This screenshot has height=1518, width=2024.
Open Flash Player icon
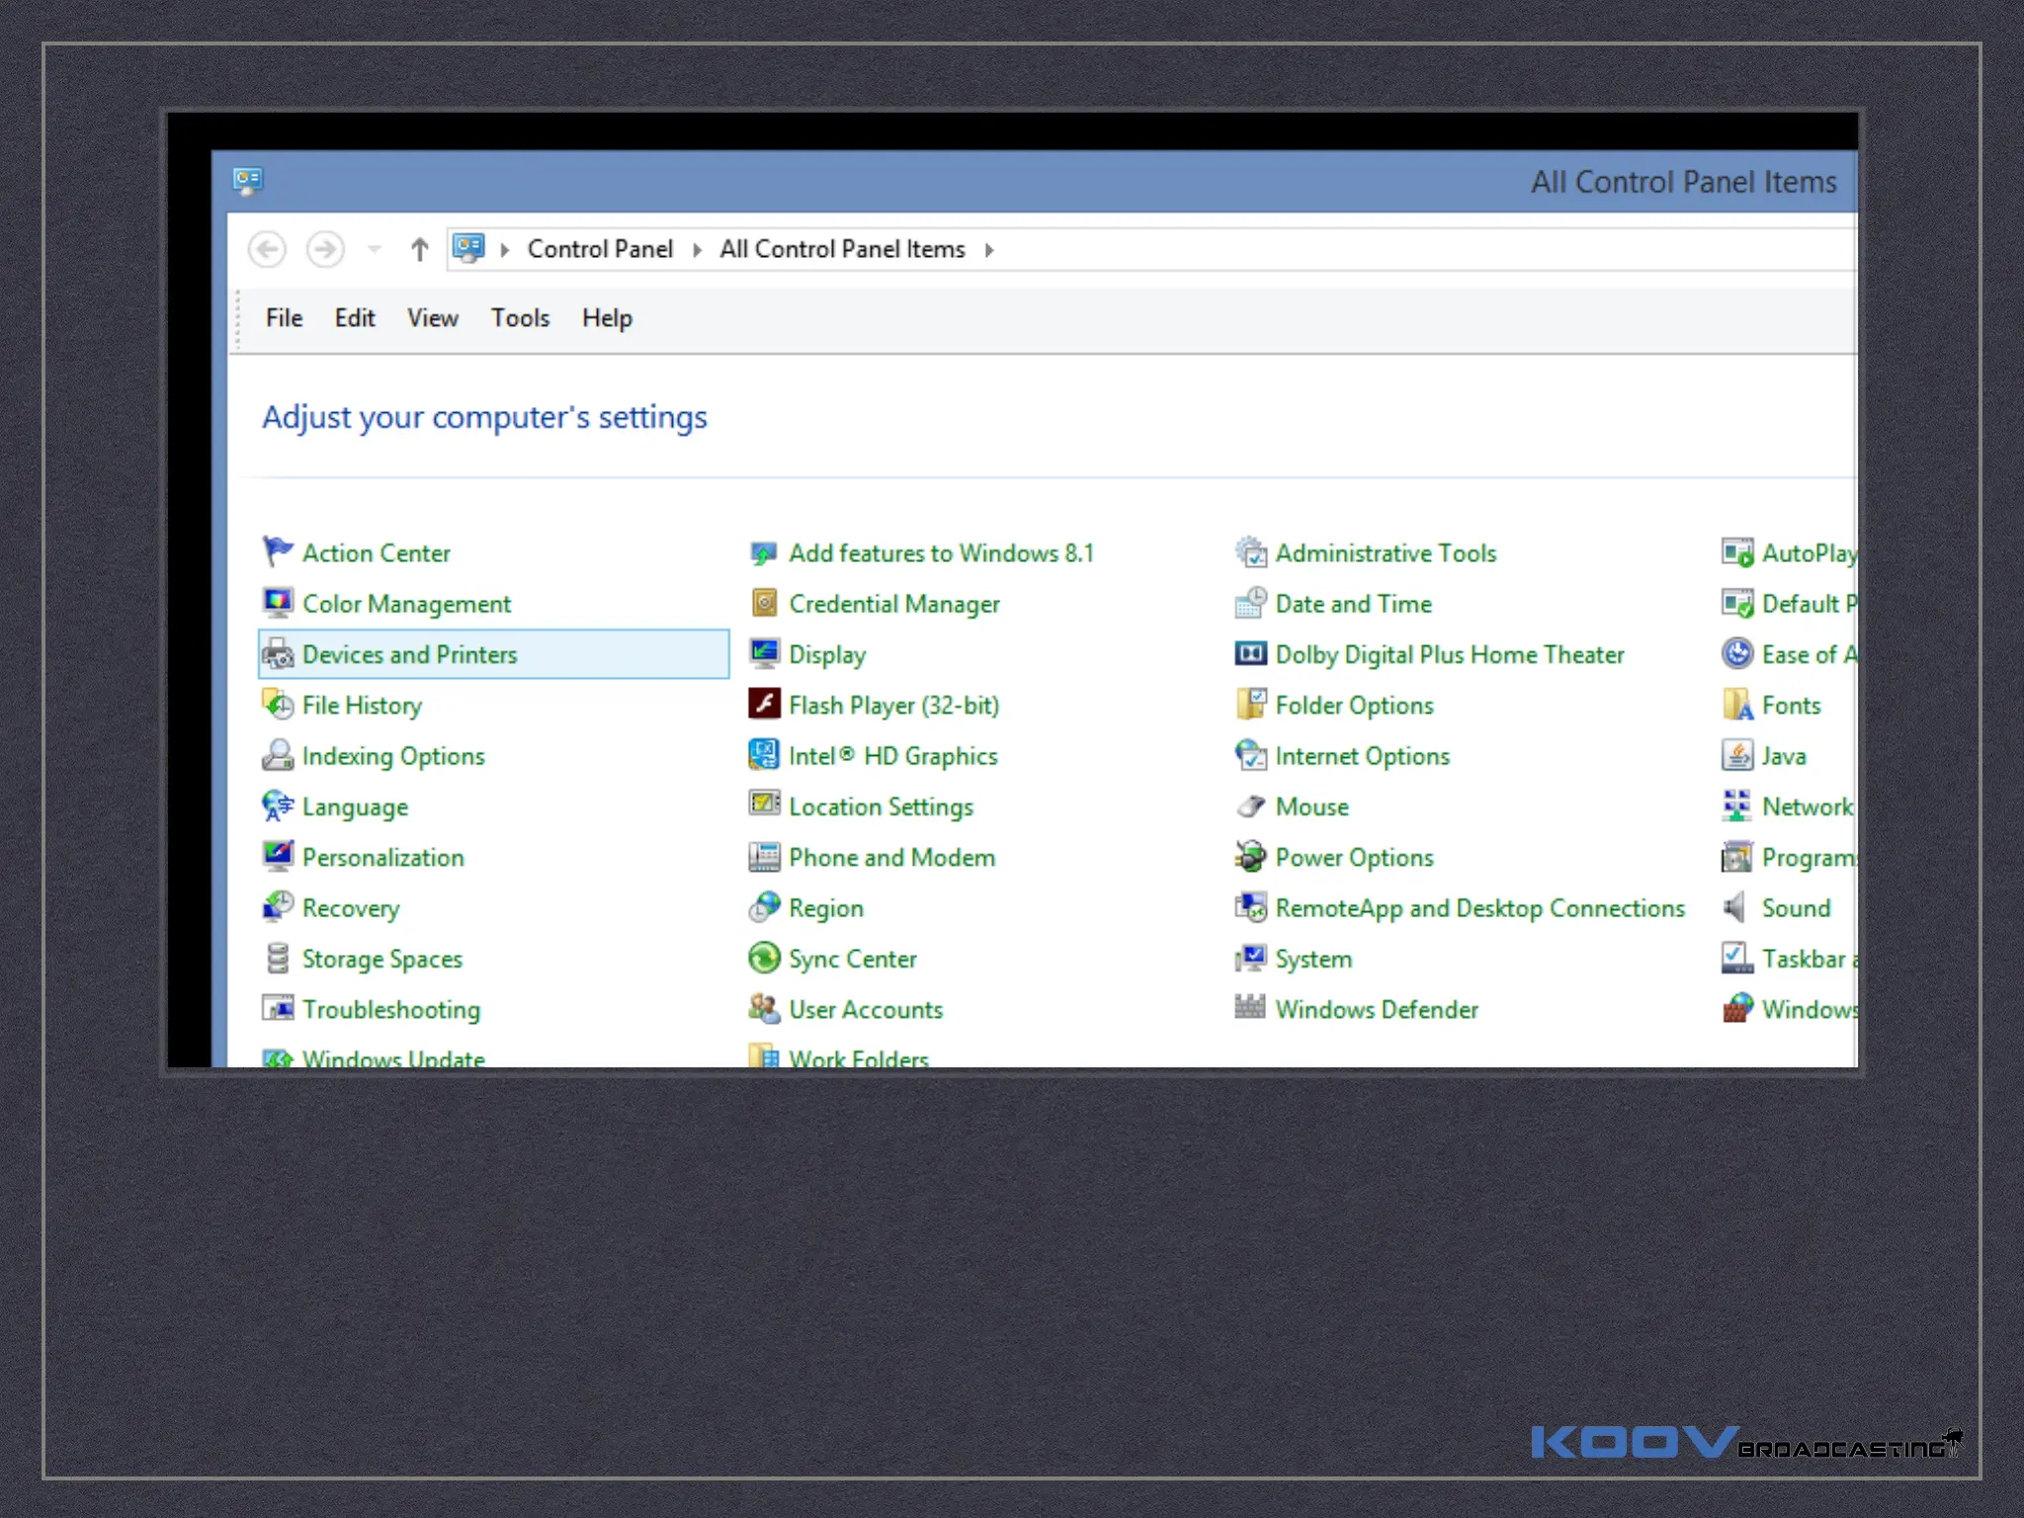click(x=764, y=704)
